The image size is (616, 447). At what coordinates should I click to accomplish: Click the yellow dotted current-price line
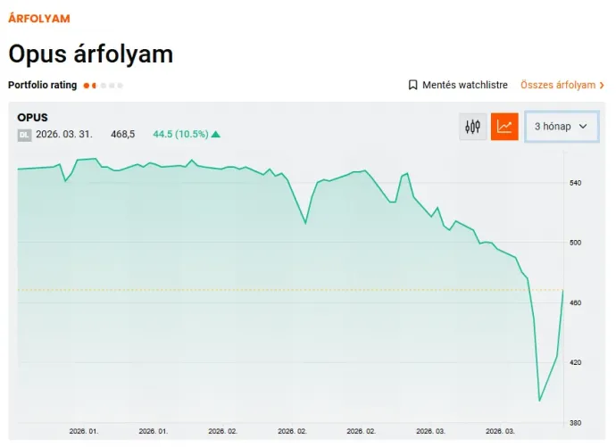[x=268, y=290]
